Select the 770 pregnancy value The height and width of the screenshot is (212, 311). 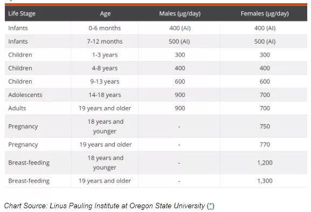pos(265,145)
